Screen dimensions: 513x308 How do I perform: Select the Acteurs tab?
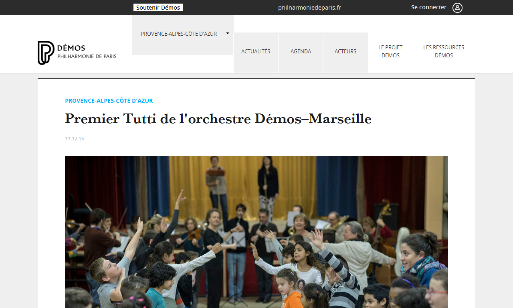coord(345,52)
